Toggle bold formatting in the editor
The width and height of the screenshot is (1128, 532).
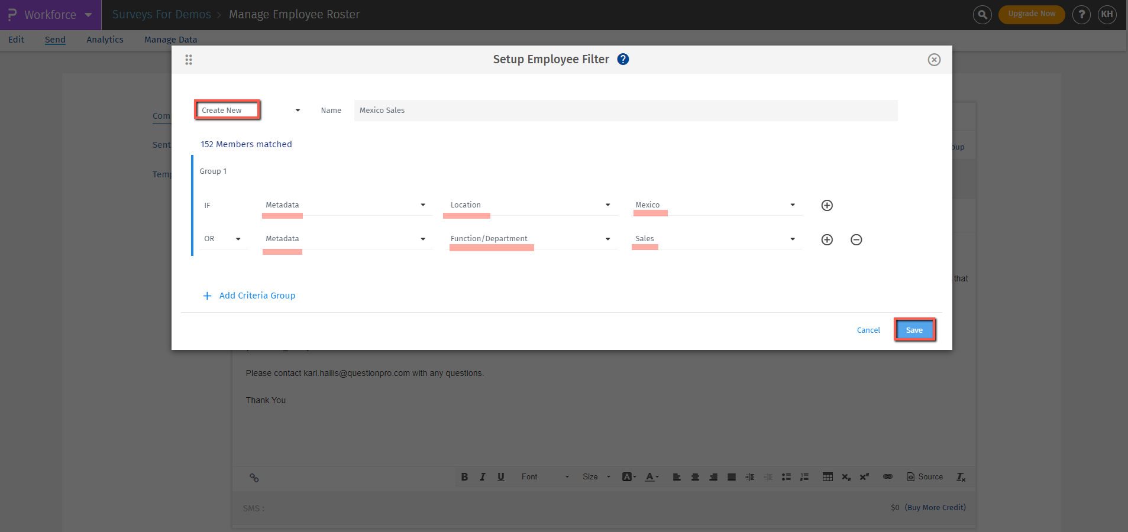(x=465, y=476)
